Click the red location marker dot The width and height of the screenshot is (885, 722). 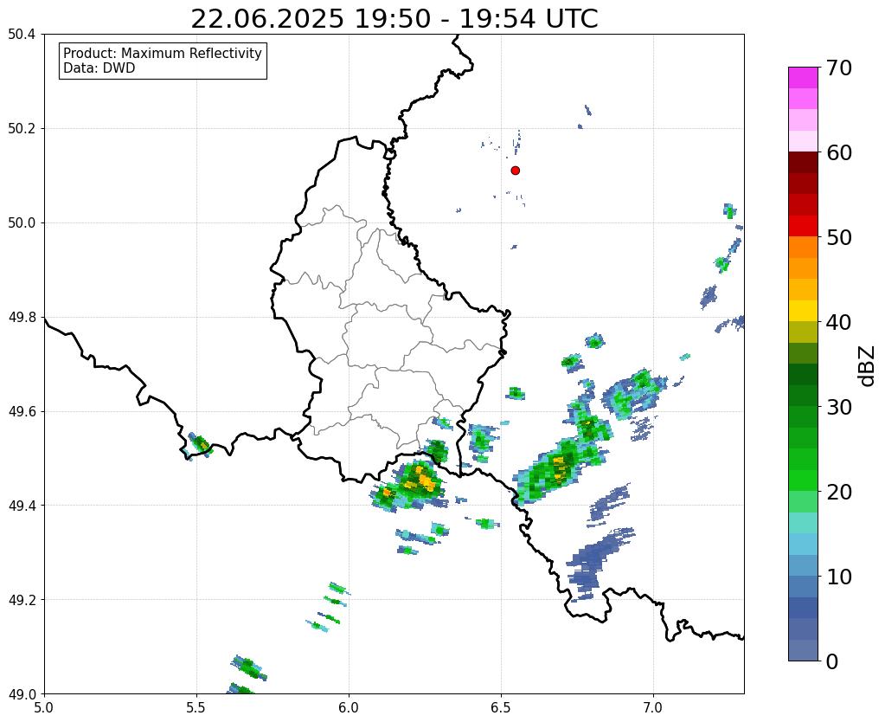515,170
